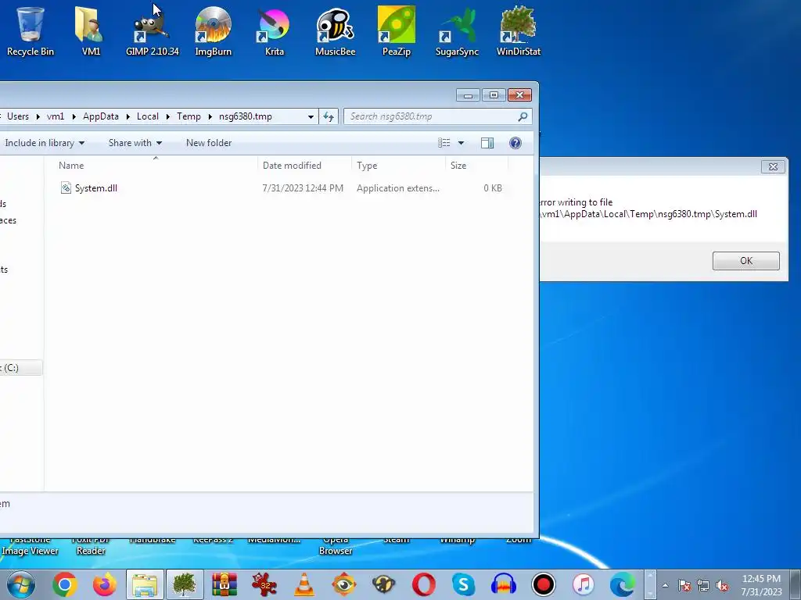Image resolution: width=801 pixels, height=600 pixels.
Task: Sort by the Date modified column header
Action: click(x=304, y=166)
